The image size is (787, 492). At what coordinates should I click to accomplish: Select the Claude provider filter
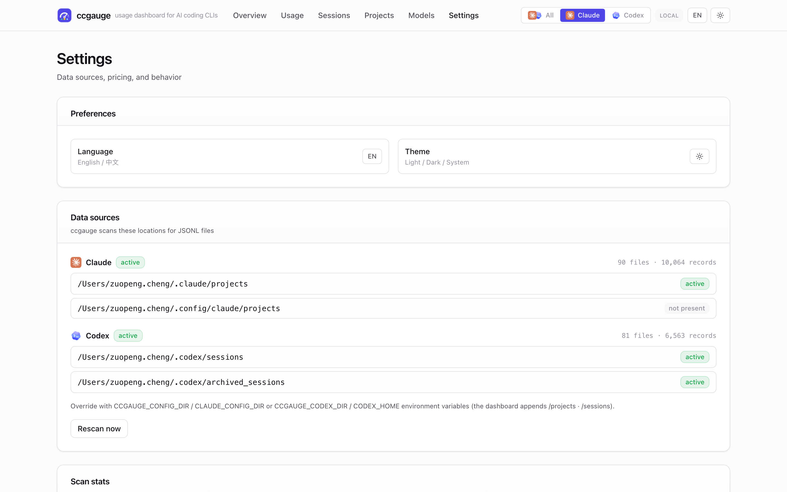pos(582,15)
